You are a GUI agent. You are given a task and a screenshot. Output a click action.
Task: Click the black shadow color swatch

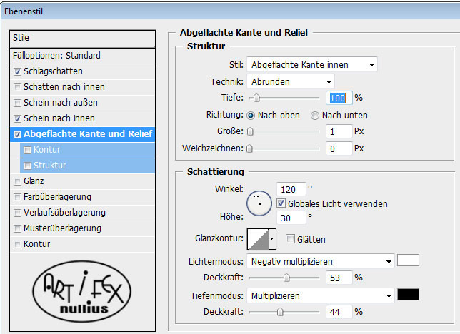tap(408, 295)
